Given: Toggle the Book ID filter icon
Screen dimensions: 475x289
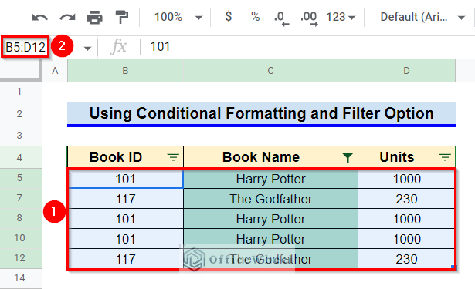Looking at the screenshot, I should point(173,157).
